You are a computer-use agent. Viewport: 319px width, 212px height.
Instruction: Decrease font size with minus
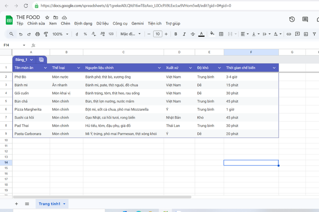tap(149, 34)
